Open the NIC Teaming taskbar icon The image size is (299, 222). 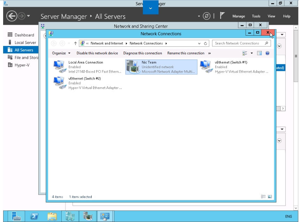coord(88,216)
